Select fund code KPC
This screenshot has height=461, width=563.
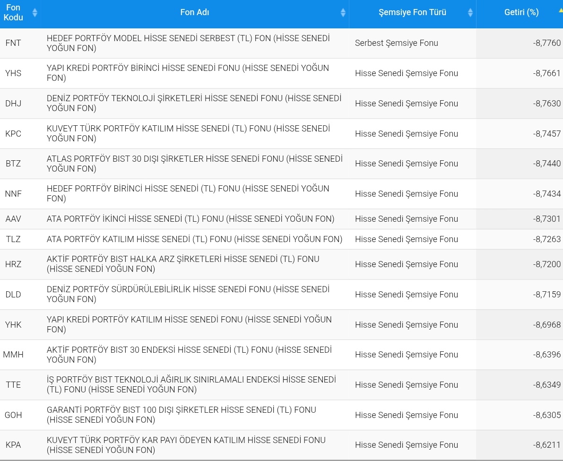[13, 133]
